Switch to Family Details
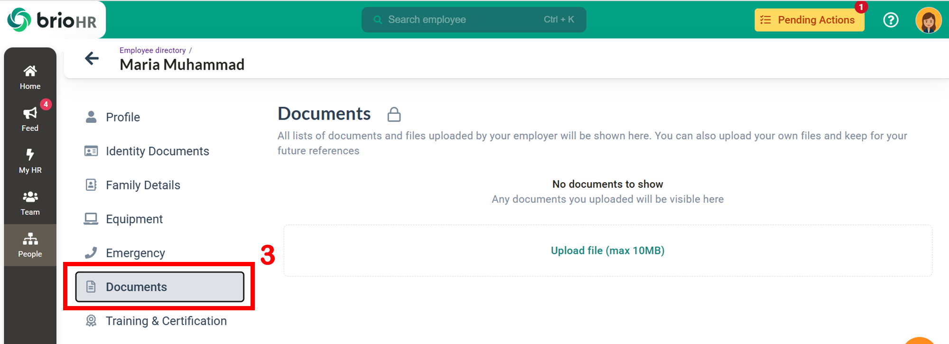Screen dimensions: 949x344 pyautogui.click(x=143, y=185)
